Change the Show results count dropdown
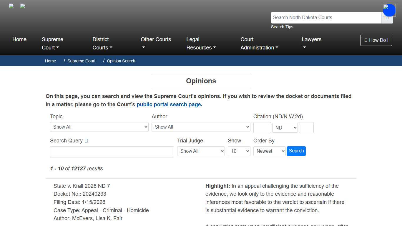Viewport: 402px width, 226px height. [239, 151]
